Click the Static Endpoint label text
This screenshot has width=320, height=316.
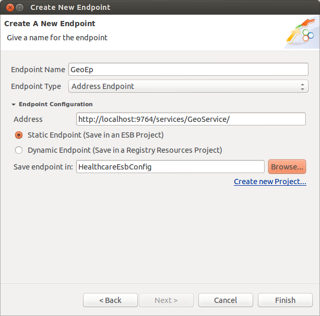click(96, 135)
